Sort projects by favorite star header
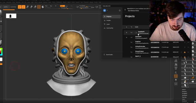 coord(127,27)
